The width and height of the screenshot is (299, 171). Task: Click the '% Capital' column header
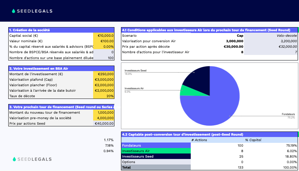click(x=253, y=140)
